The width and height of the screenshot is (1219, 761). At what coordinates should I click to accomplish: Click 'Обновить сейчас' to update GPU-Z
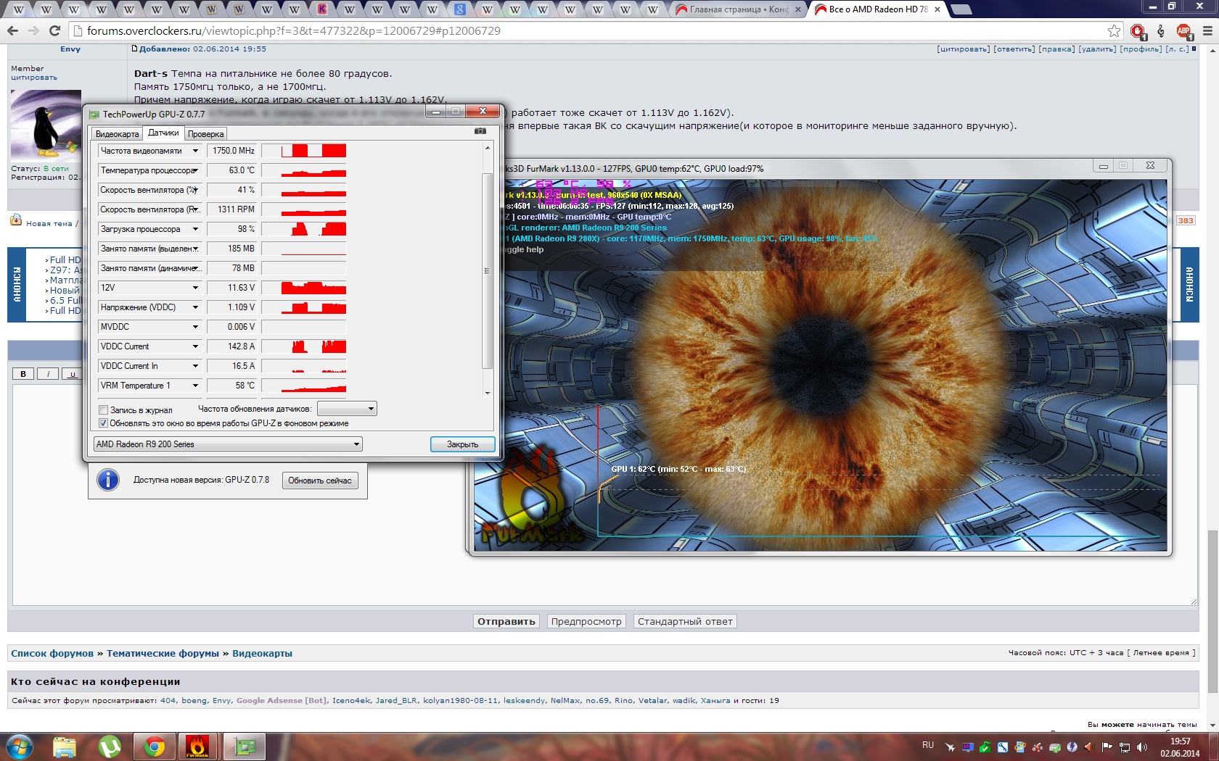(x=319, y=481)
